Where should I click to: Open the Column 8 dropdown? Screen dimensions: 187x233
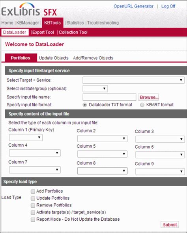[102, 171]
